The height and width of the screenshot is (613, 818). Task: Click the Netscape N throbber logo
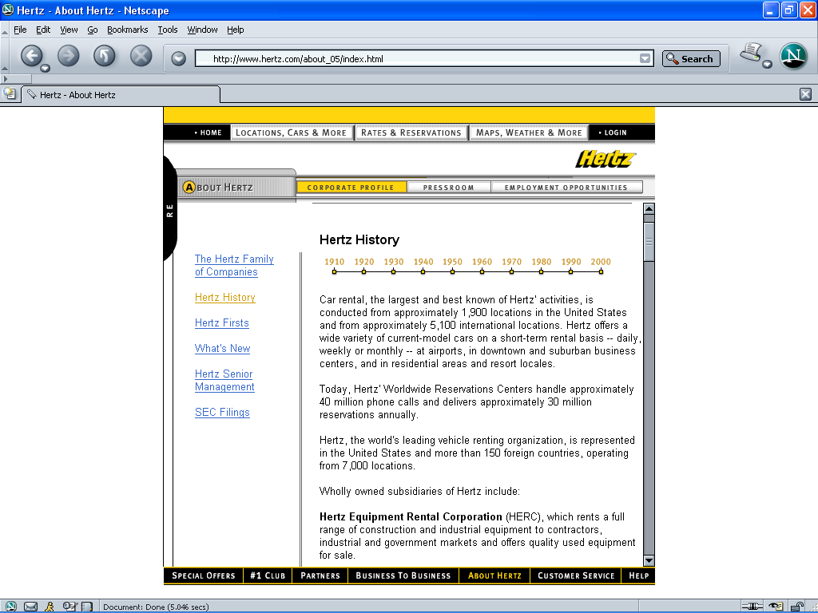tap(793, 56)
